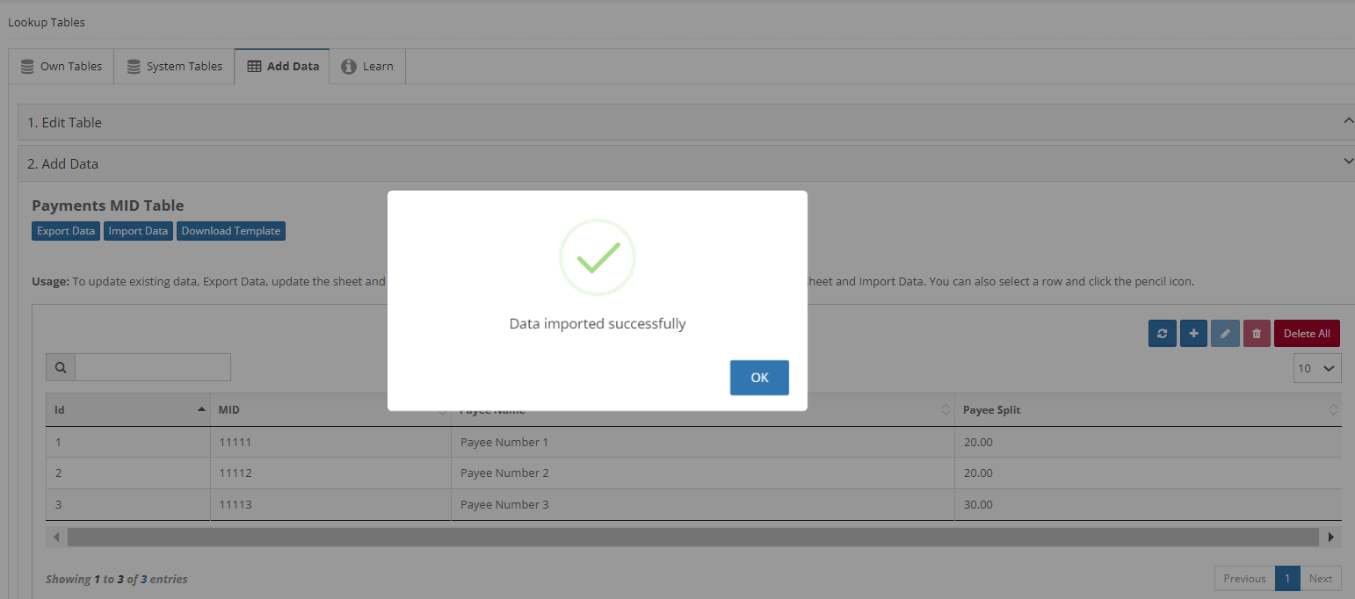
Task: Open the Learn tab
Action: pyautogui.click(x=367, y=67)
